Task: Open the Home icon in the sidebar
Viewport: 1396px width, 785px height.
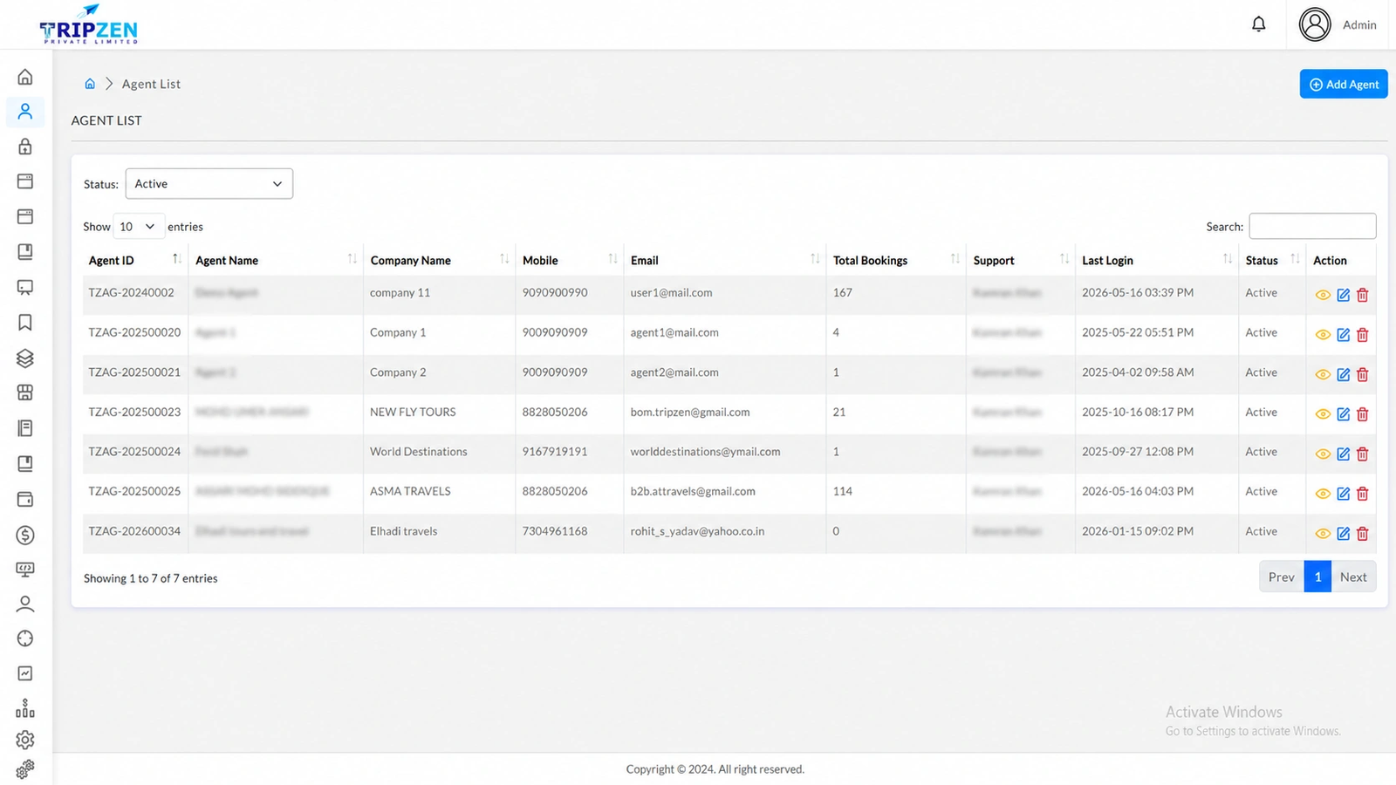Action: point(25,77)
